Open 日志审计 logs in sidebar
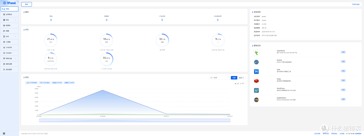 [9, 53]
